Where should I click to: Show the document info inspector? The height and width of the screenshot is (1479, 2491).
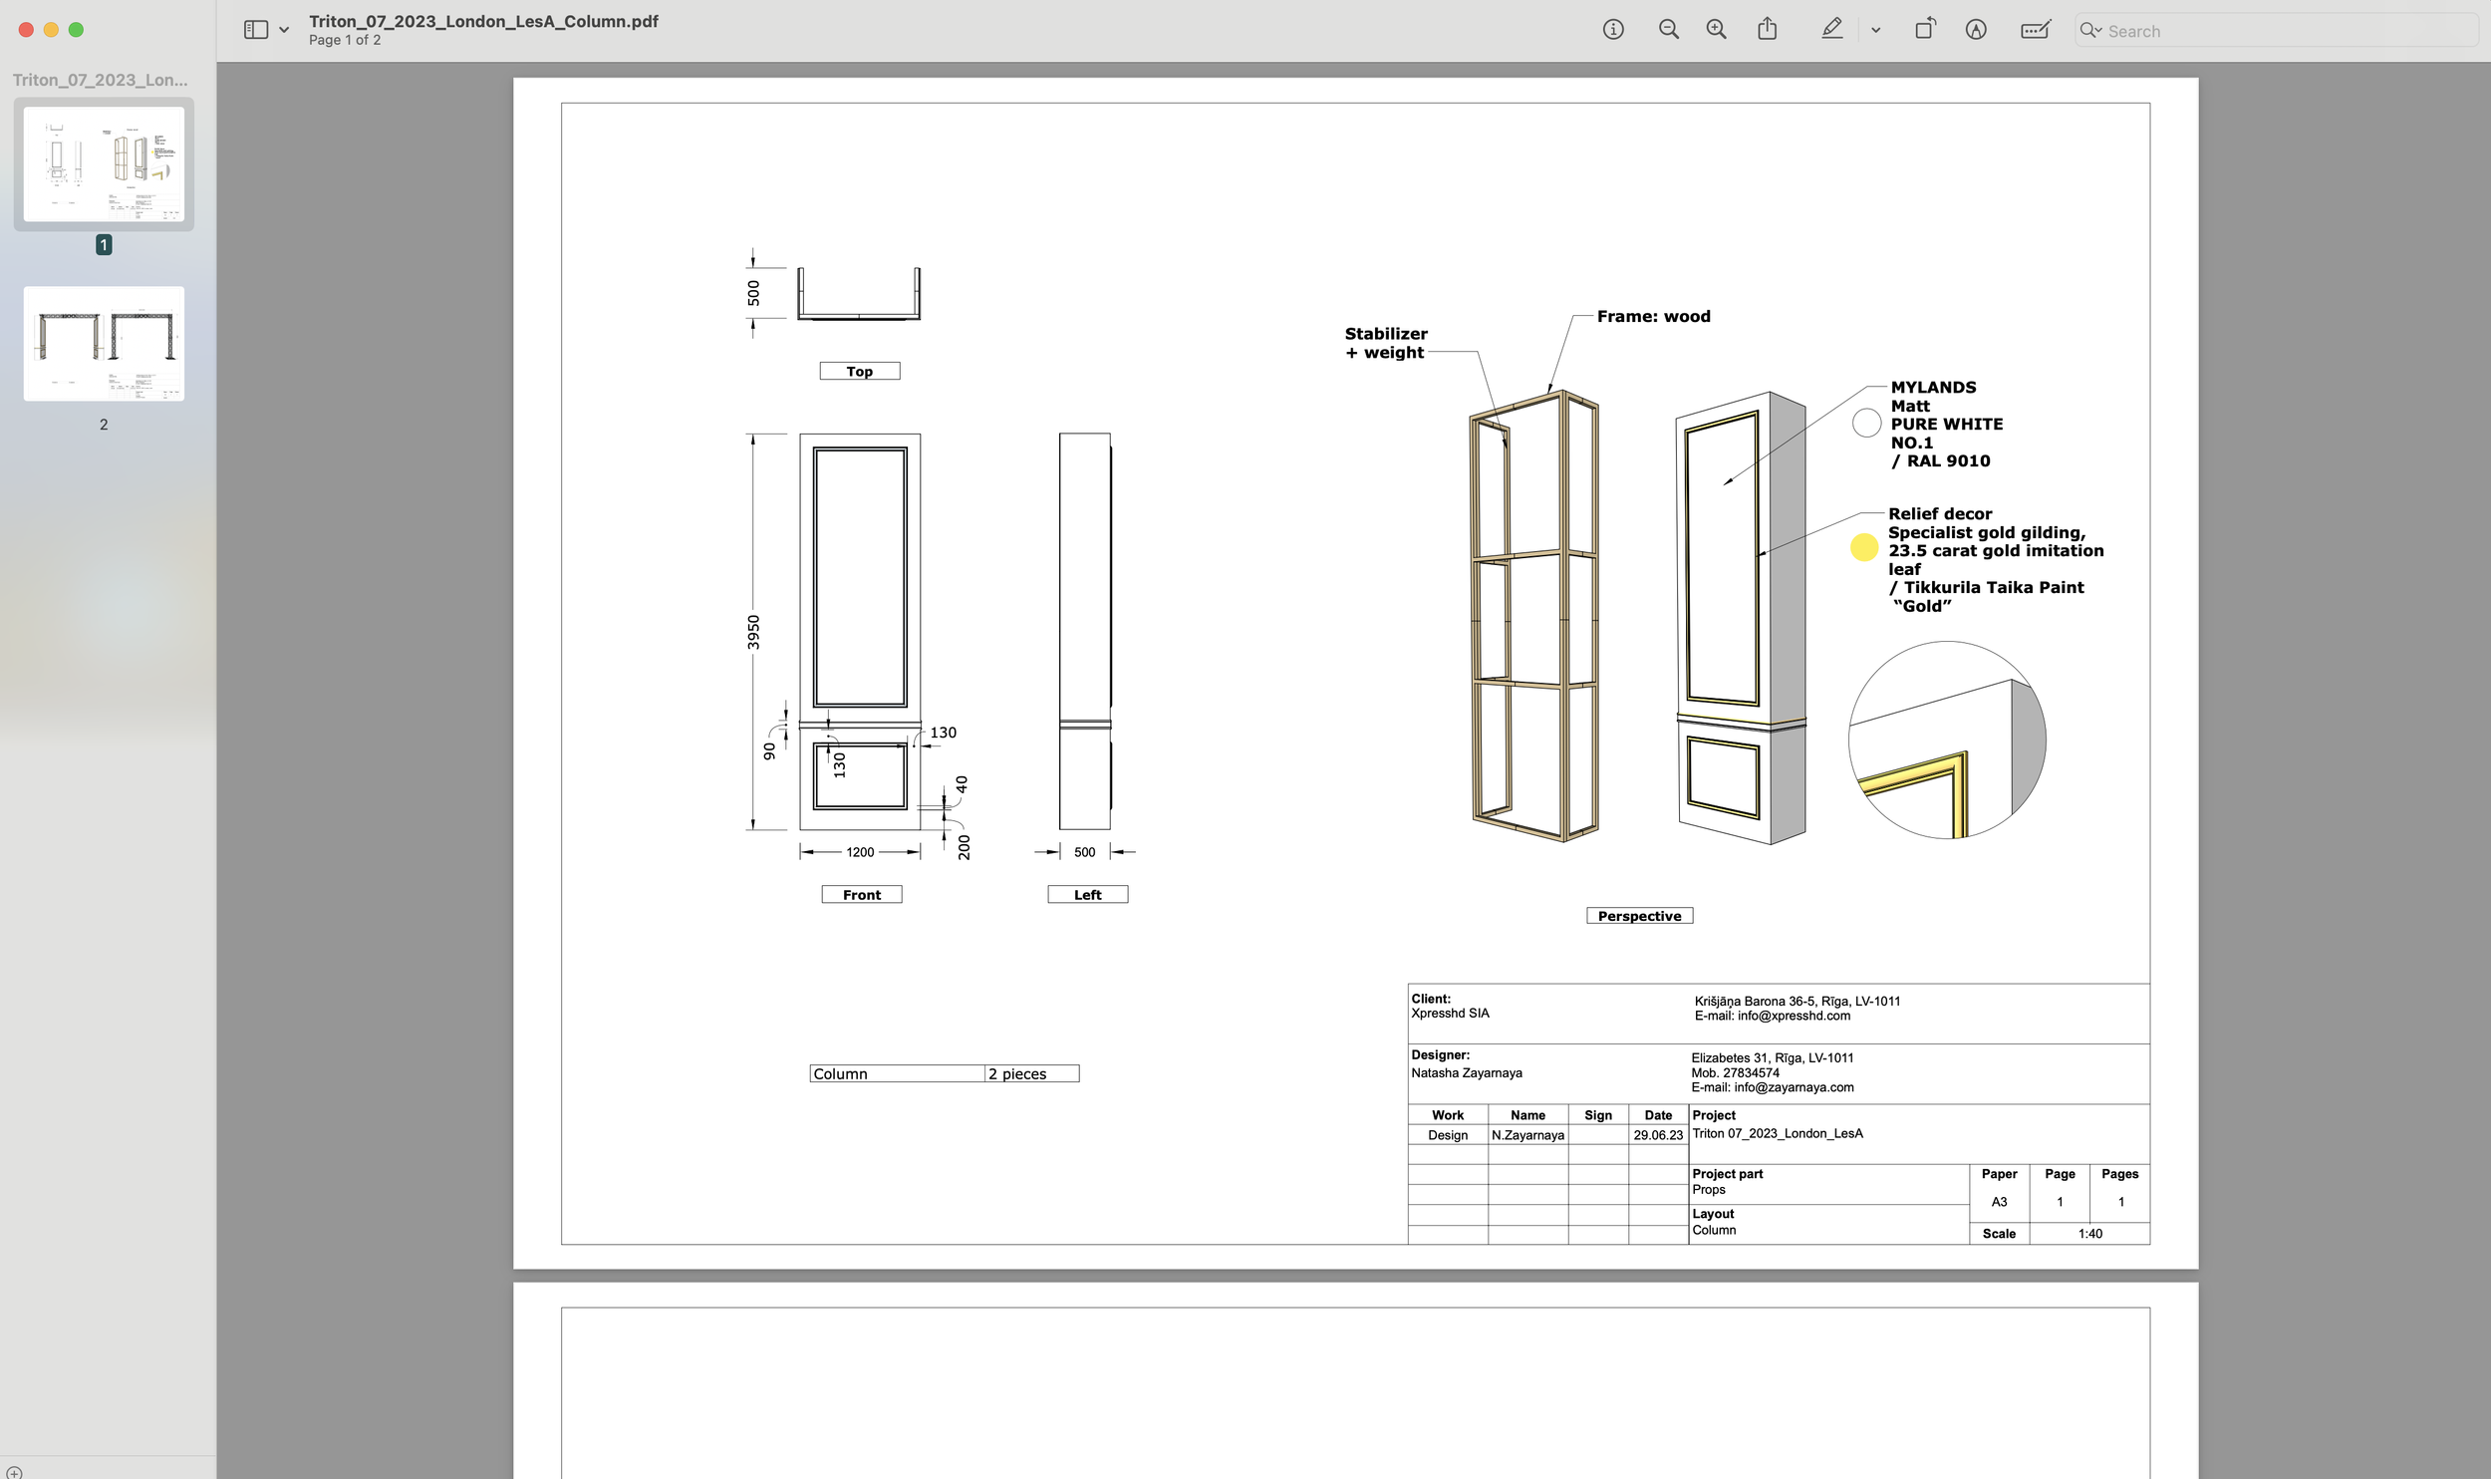point(1611,30)
